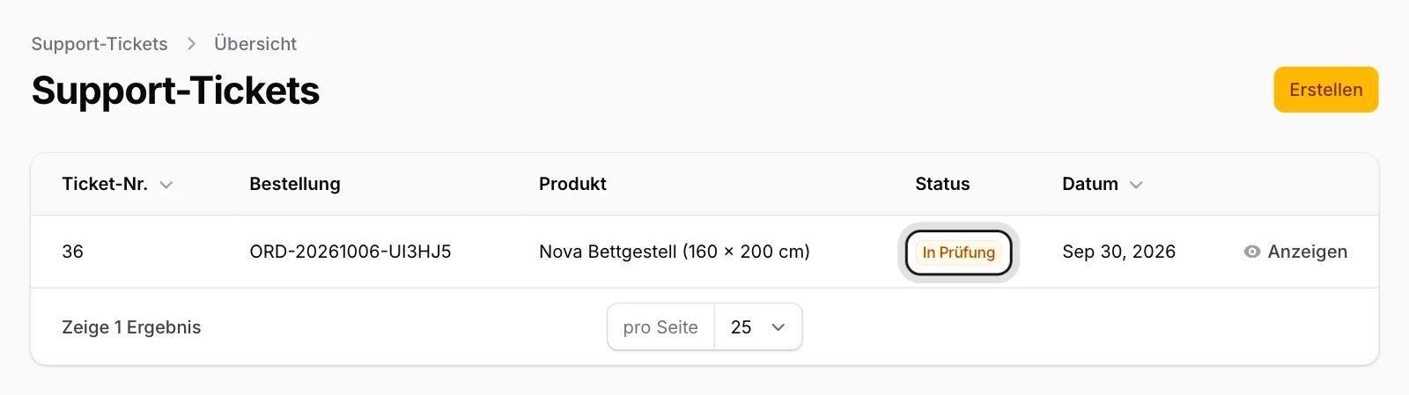Screen dimensions: 1409x395
Task: Click the eye icon next to Anzeigen
Action: coord(1251,252)
